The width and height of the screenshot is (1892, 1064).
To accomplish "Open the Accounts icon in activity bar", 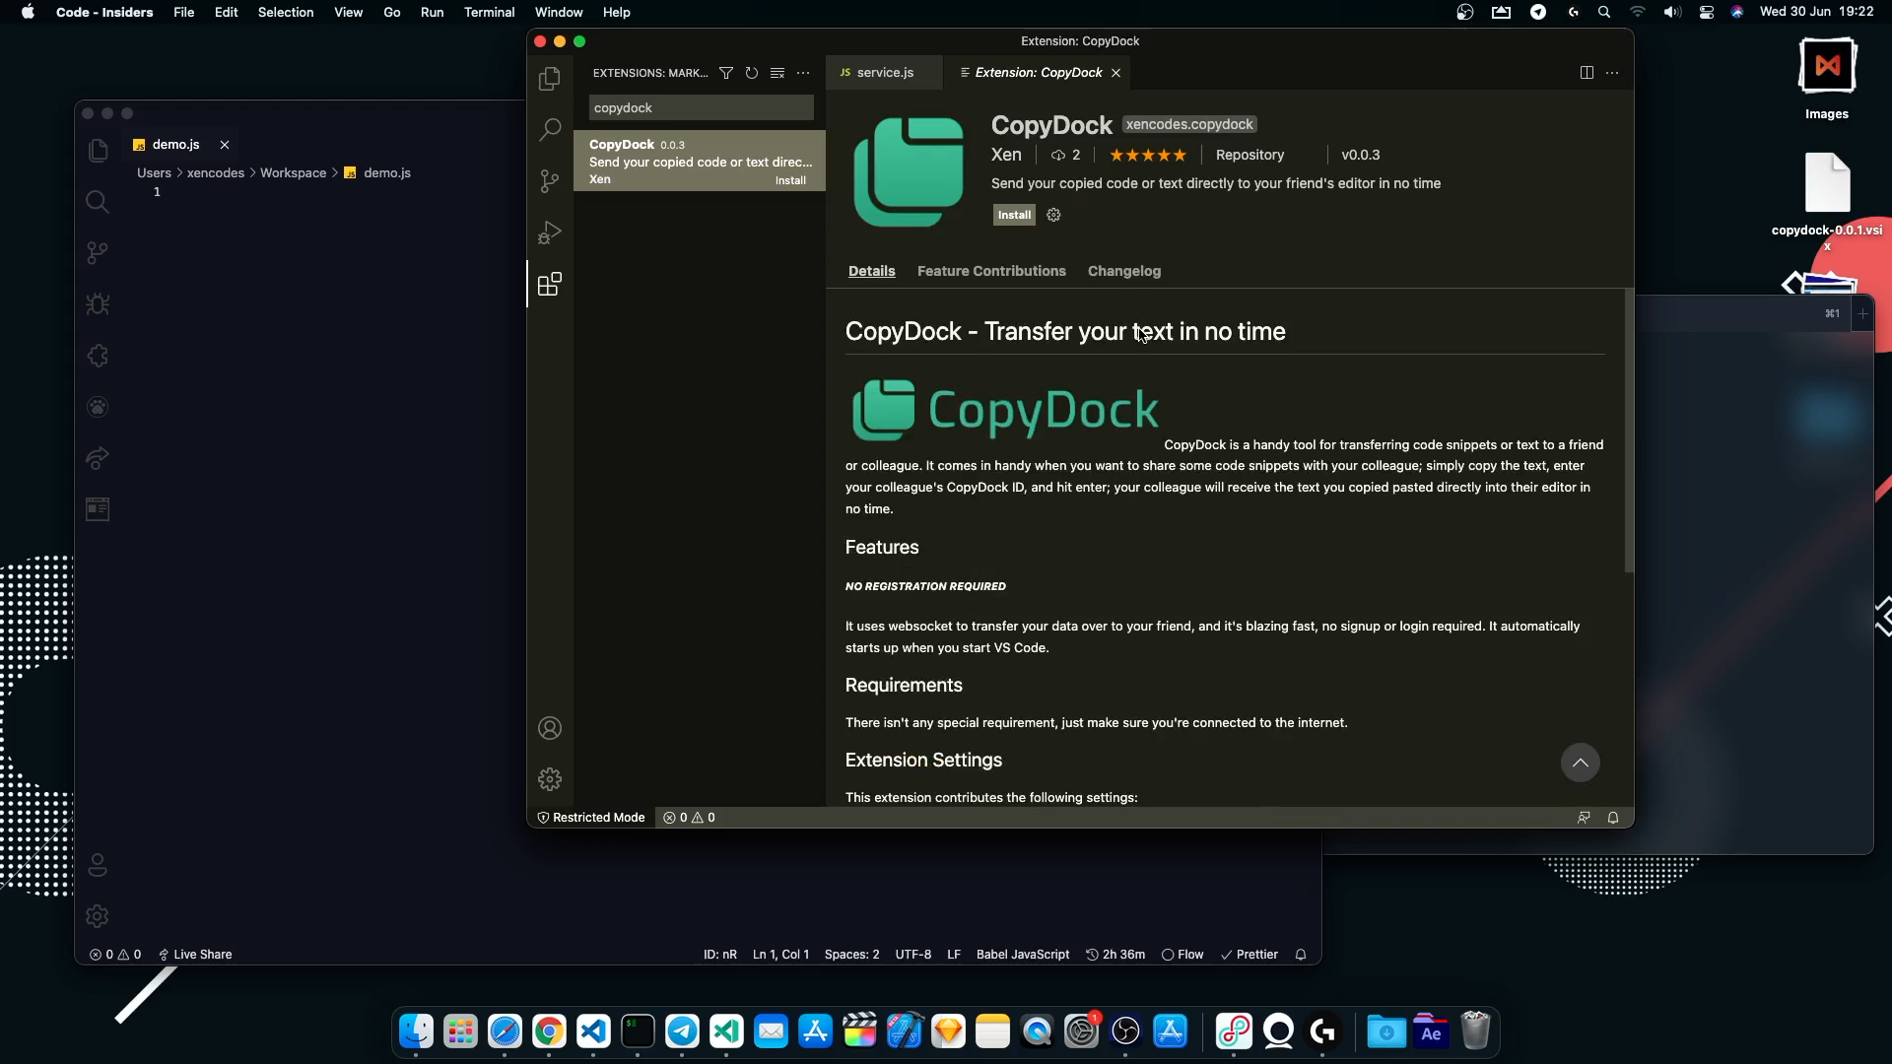I will (550, 728).
